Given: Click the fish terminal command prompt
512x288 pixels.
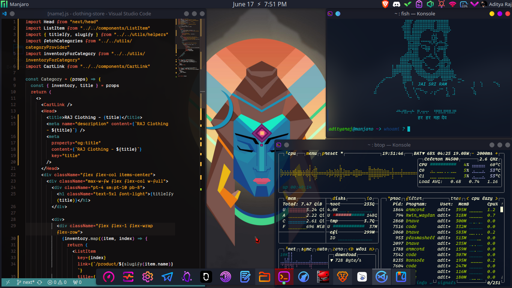Looking at the screenshot, I should pyautogui.click(x=369, y=129).
